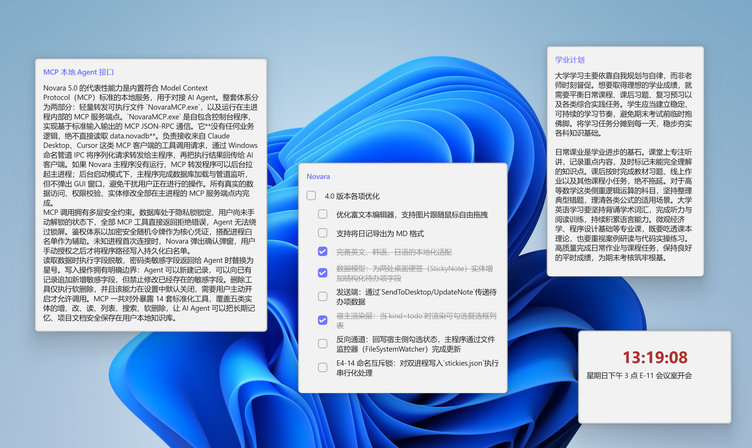The height and width of the screenshot is (448, 752).
Task: Click the paragraph starting '日常课业是学业进步的基石'
Action: pos(623,205)
